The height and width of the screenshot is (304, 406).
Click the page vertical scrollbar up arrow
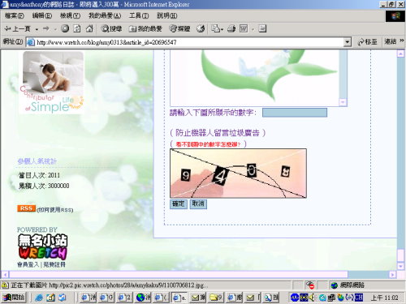[x=400, y=54]
